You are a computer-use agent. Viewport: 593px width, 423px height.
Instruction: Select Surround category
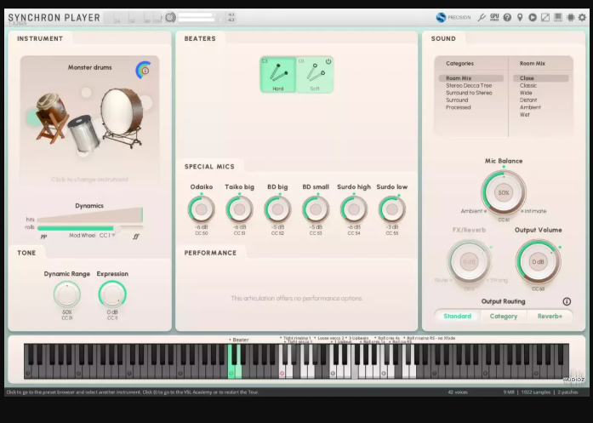(x=457, y=100)
